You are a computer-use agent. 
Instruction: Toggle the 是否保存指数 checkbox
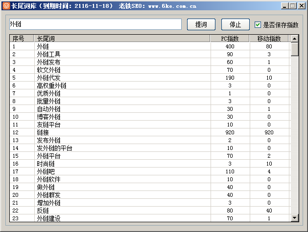[258, 24]
